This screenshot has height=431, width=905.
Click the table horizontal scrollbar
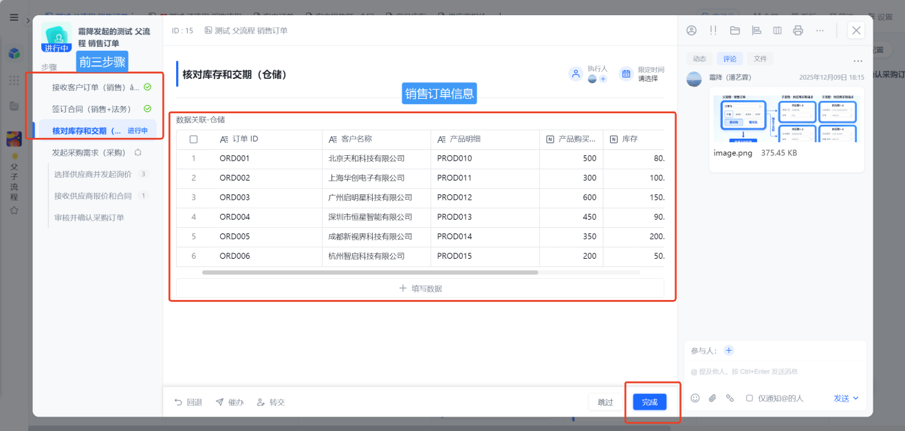pos(370,272)
